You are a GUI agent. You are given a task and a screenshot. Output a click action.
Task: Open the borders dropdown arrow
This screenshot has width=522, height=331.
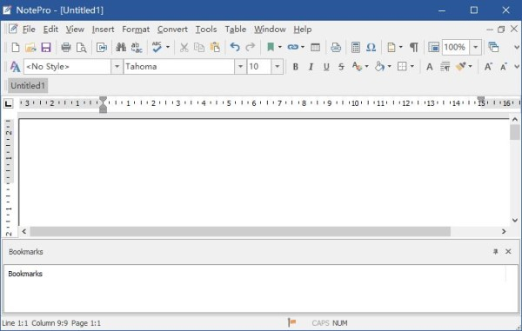point(412,67)
